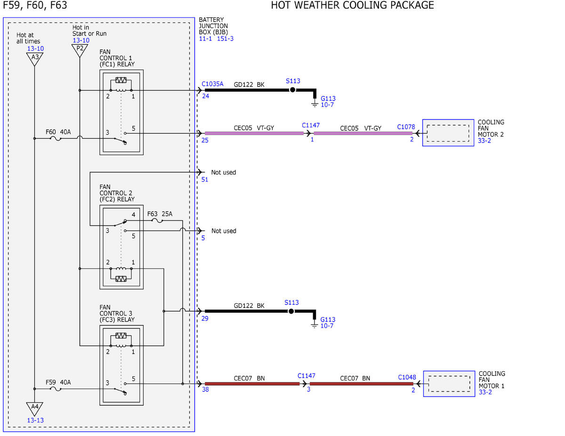Click ground symbol on the pin 29 circuit
This screenshot has height=436, width=565.
point(315,325)
